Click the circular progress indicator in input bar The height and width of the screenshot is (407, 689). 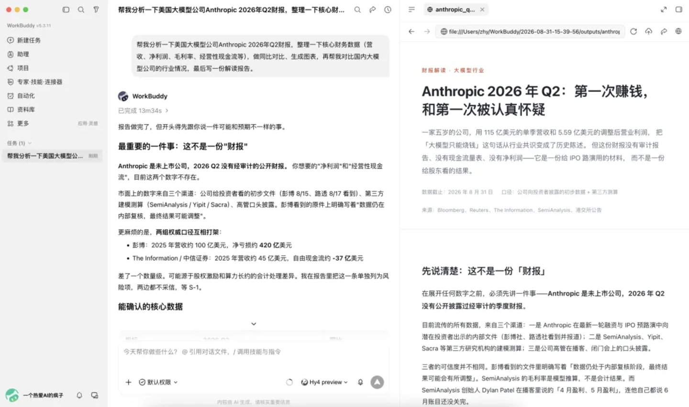pyautogui.click(x=289, y=382)
